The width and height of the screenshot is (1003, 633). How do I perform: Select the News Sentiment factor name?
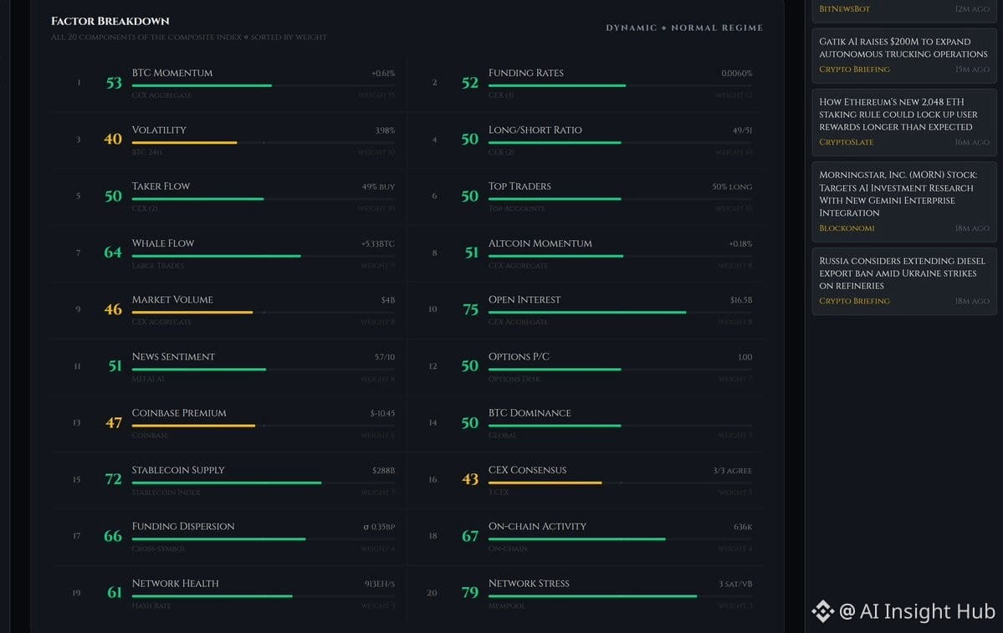point(173,356)
